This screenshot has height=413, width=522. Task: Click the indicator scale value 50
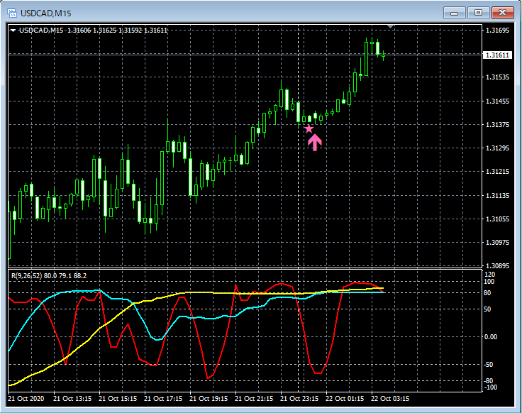click(x=487, y=309)
